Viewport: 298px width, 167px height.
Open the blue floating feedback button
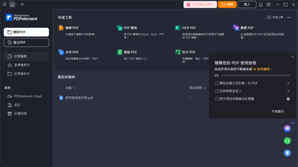(x=287, y=153)
